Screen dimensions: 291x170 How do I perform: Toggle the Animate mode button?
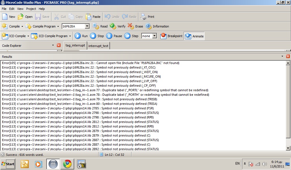tap(194, 36)
